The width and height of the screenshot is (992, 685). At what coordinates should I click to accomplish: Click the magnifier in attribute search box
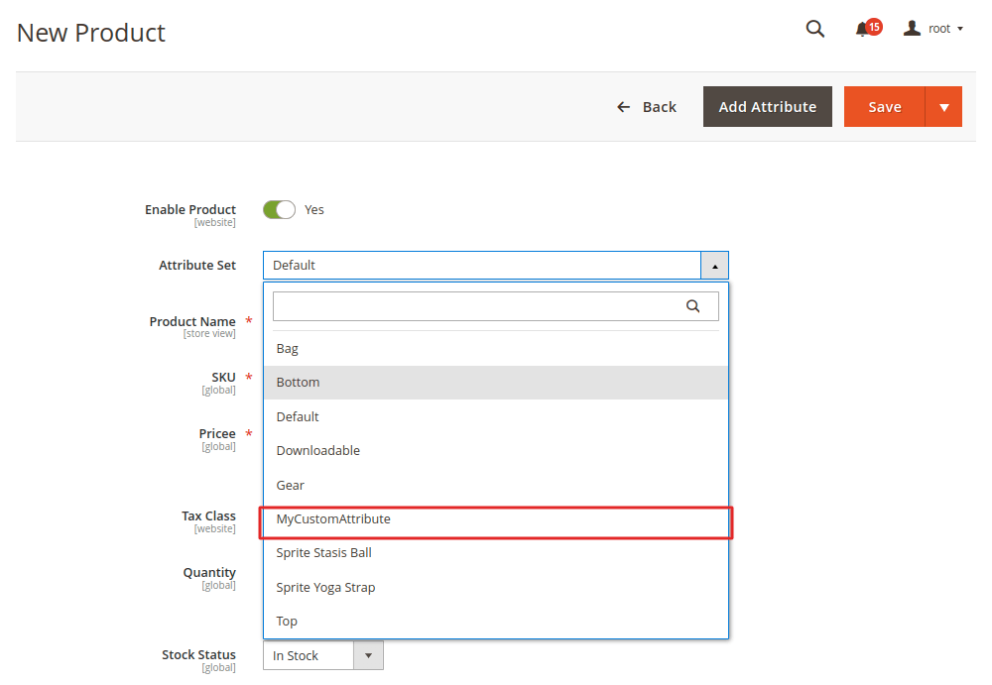point(692,306)
